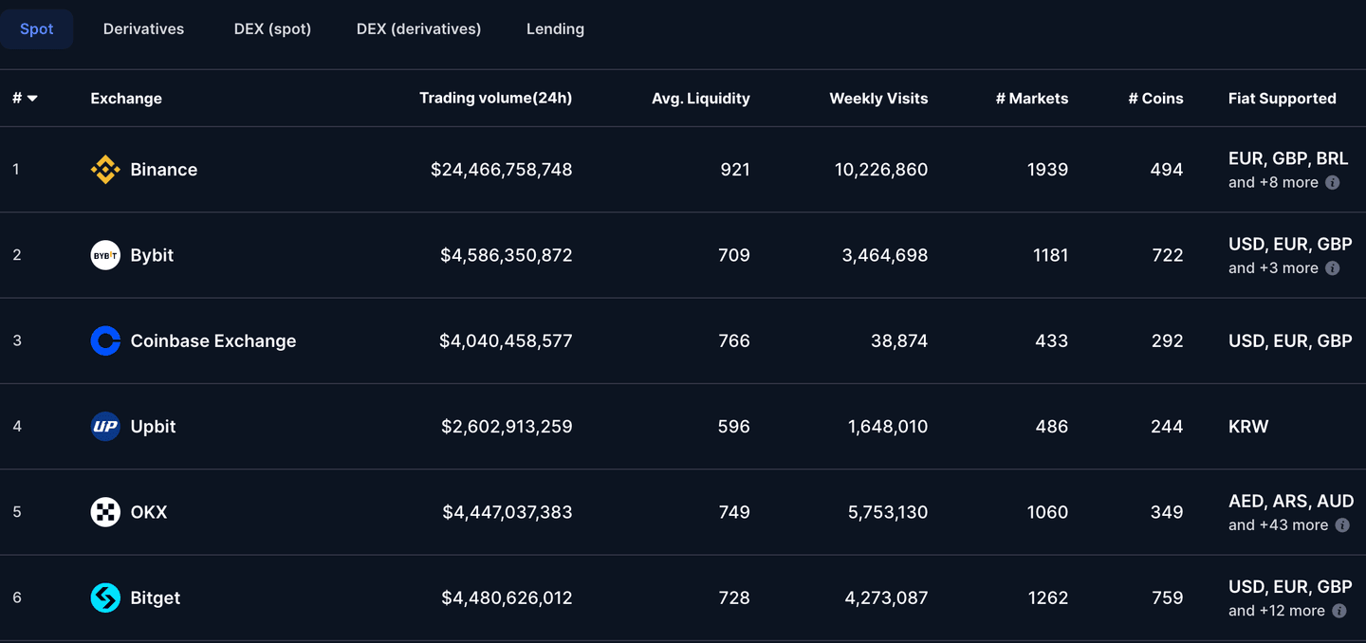Image resolution: width=1366 pixels, height=643 pixels.
Task: Open info icon beside OKX +43 more
Action: (x=1342, y=525)
